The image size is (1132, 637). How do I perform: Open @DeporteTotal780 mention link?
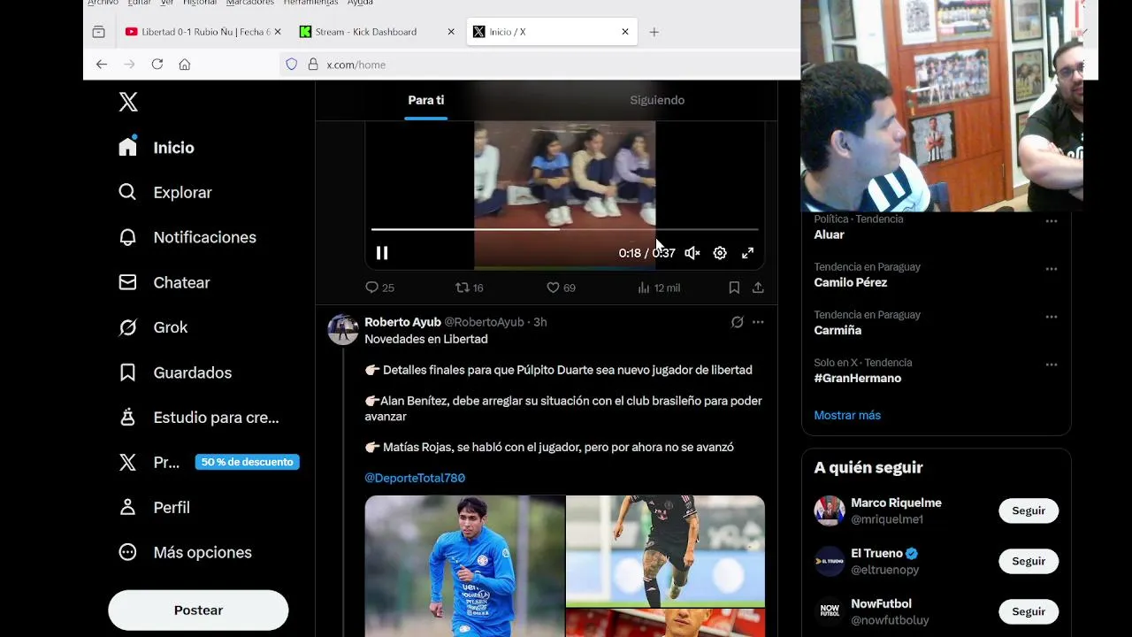coord(415,478)
